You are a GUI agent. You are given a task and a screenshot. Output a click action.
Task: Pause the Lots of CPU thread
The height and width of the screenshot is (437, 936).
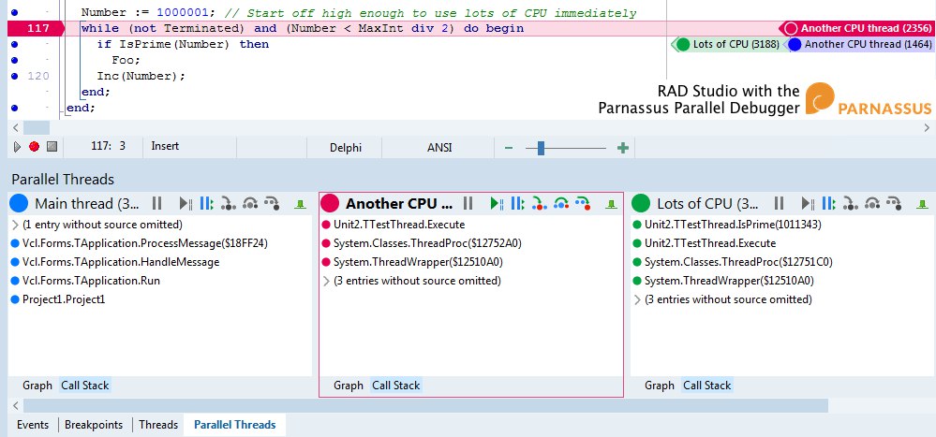click(x=779, y=204)
